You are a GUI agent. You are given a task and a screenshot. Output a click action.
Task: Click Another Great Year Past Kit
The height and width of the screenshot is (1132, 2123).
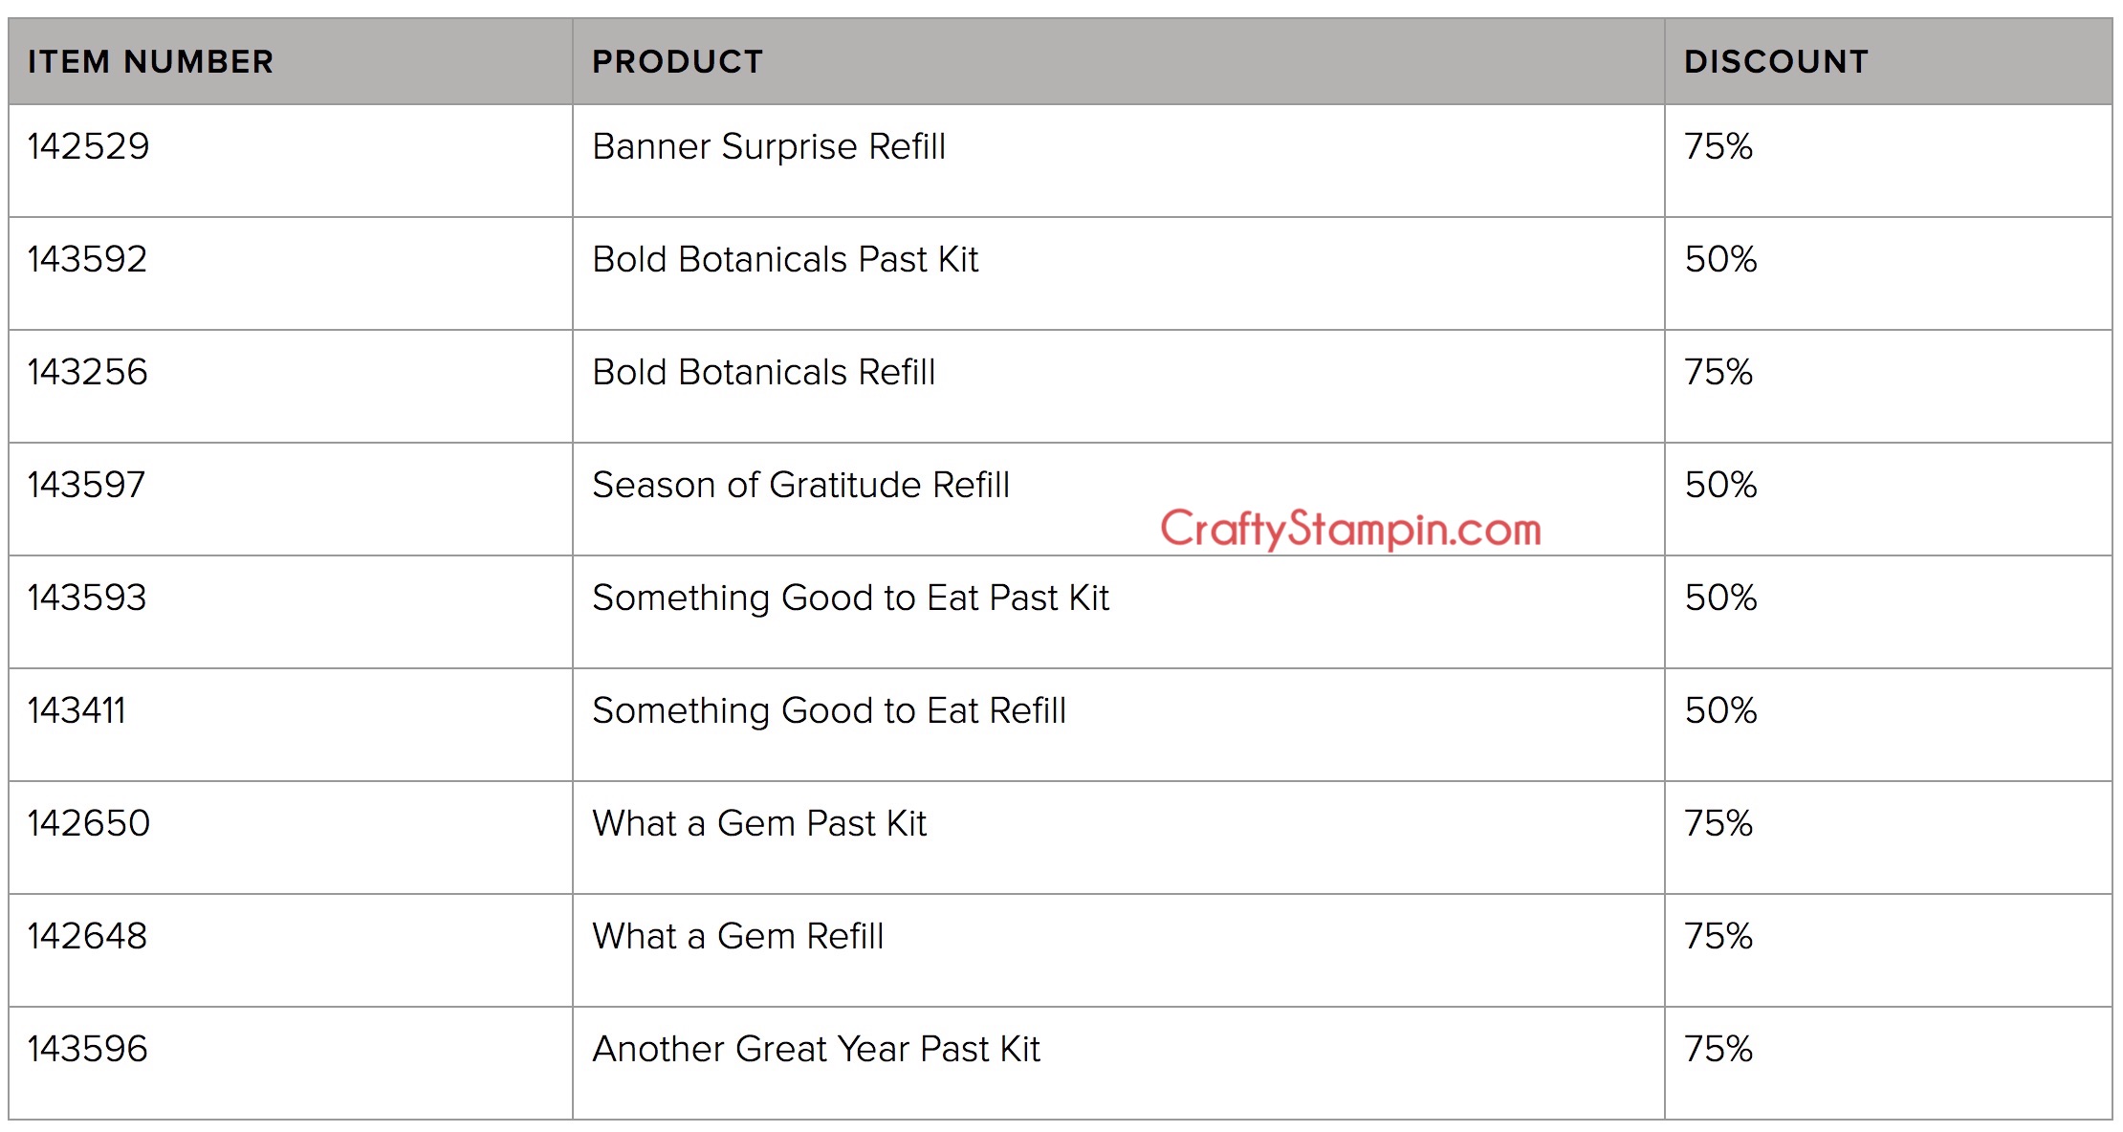pos(816,1049)
